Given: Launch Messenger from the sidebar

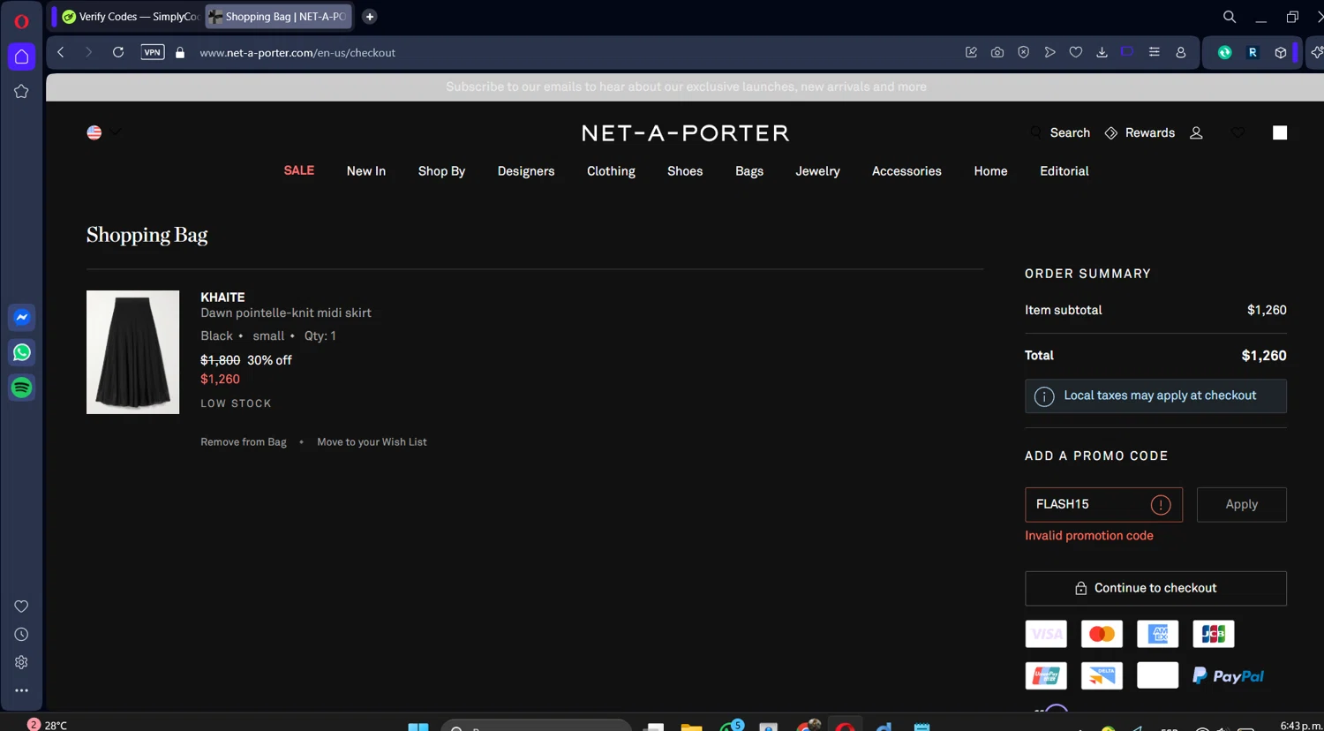Looking at the screenshot, I should 22,318.
